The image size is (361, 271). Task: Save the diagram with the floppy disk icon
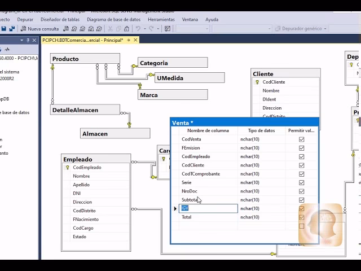(4, 29)
